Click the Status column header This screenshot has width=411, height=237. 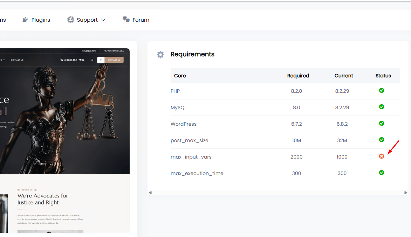[383, 76]
